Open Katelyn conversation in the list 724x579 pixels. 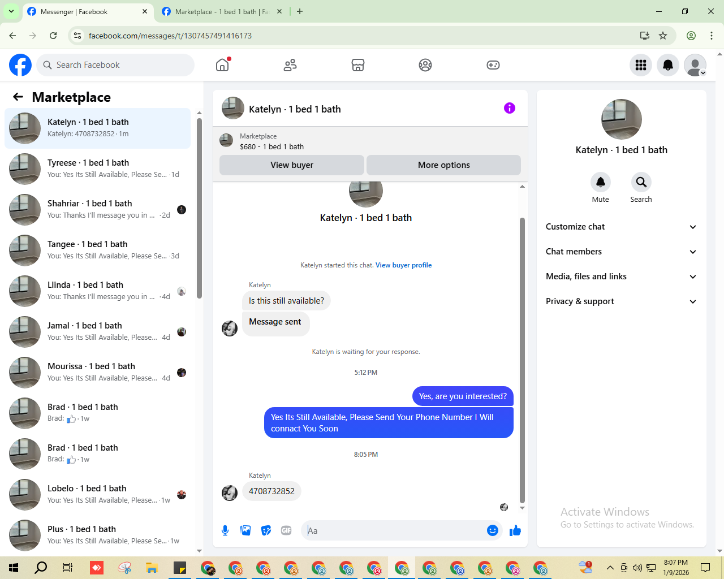(x=98, y=128)
